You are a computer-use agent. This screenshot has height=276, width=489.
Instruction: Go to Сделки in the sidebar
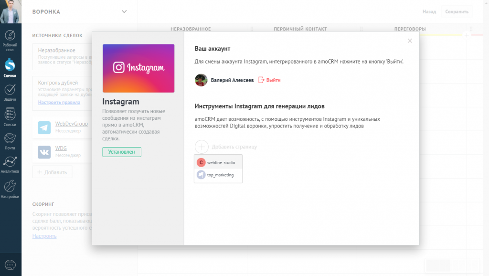[10, 68]
